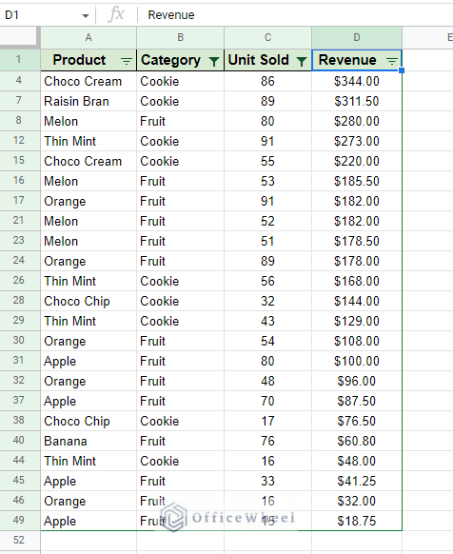This screenshot has width=453, height=554.
Task: Click the Category header cell text
Action: 170,60
